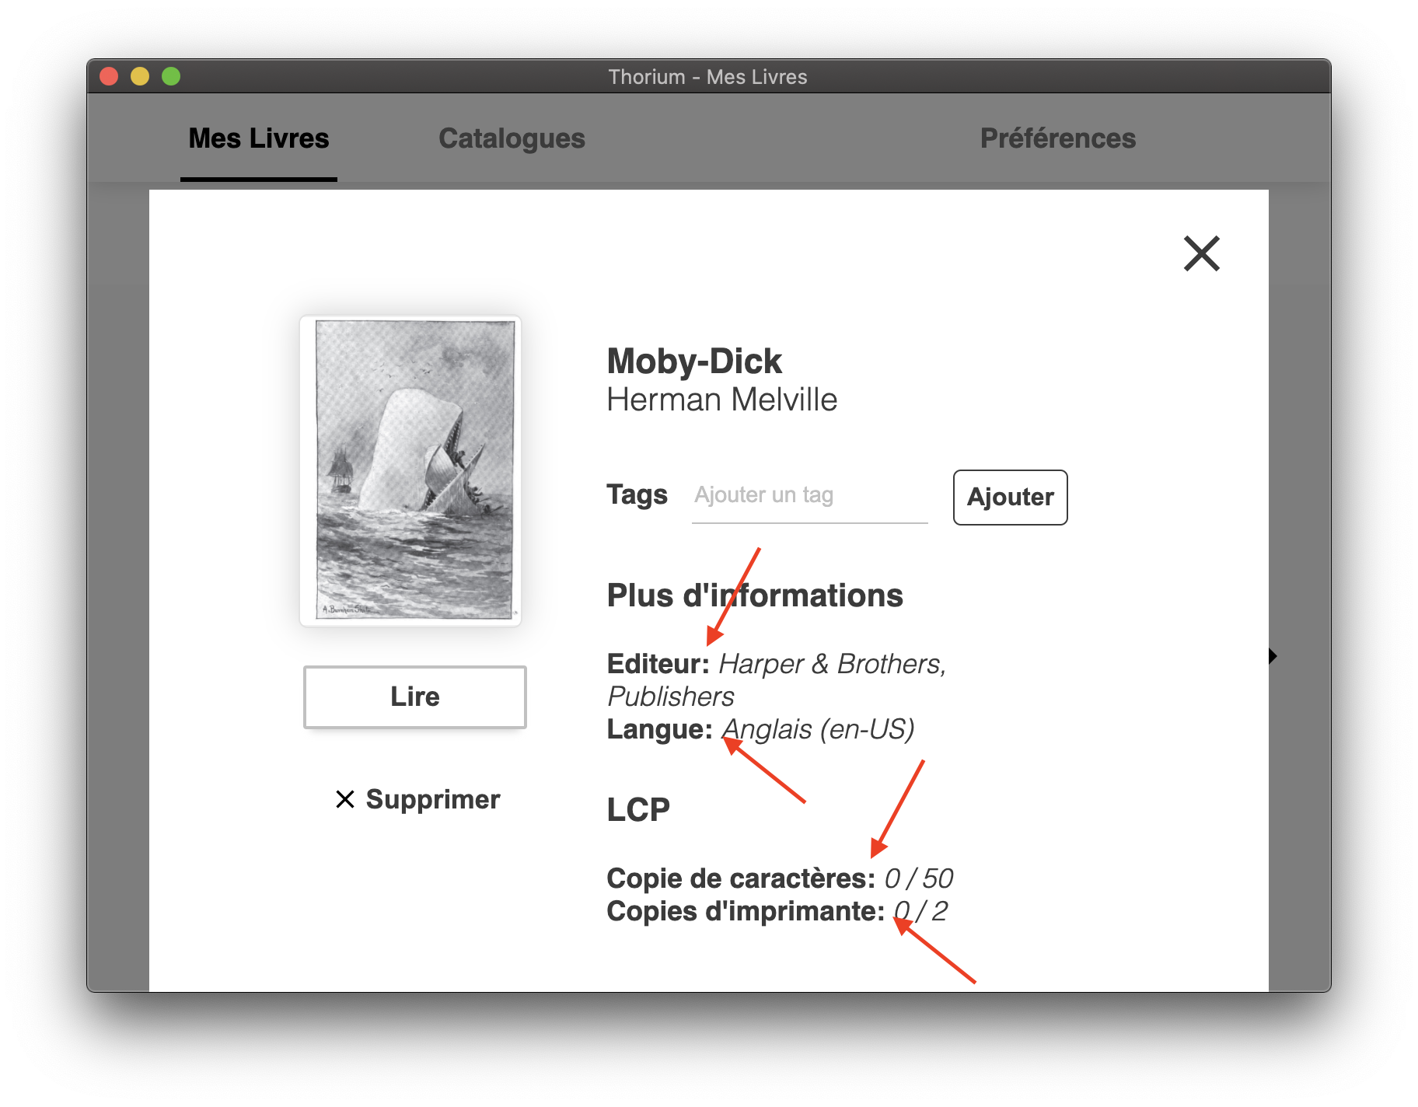
Task: Click the 'Copies d'imprimante' value 0 / 2
Action: point(920,911)
